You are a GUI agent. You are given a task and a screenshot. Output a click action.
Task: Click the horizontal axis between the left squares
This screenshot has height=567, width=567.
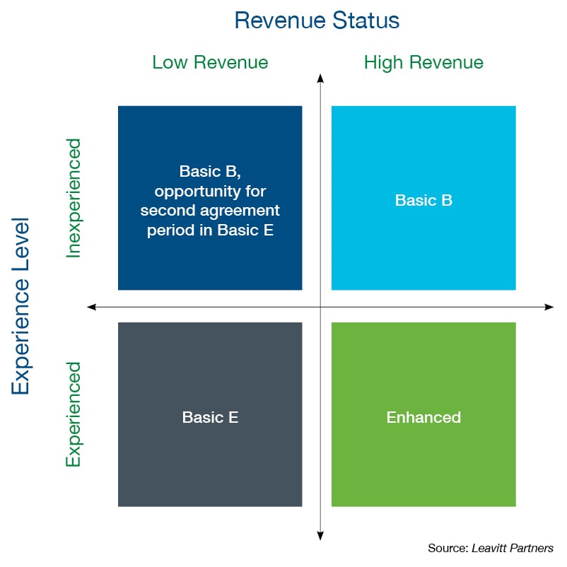point(210,306)
